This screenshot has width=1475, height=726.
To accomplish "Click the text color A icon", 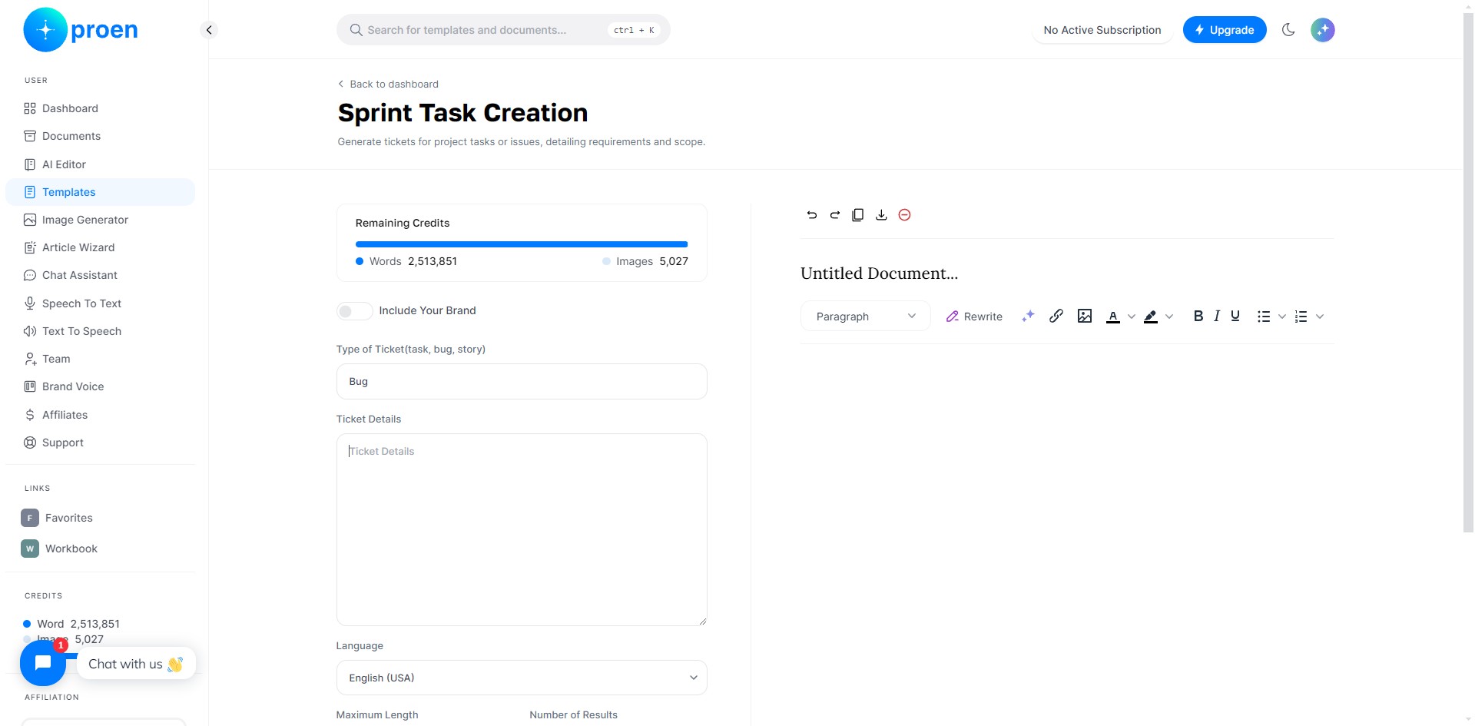I will (1113, 317).
